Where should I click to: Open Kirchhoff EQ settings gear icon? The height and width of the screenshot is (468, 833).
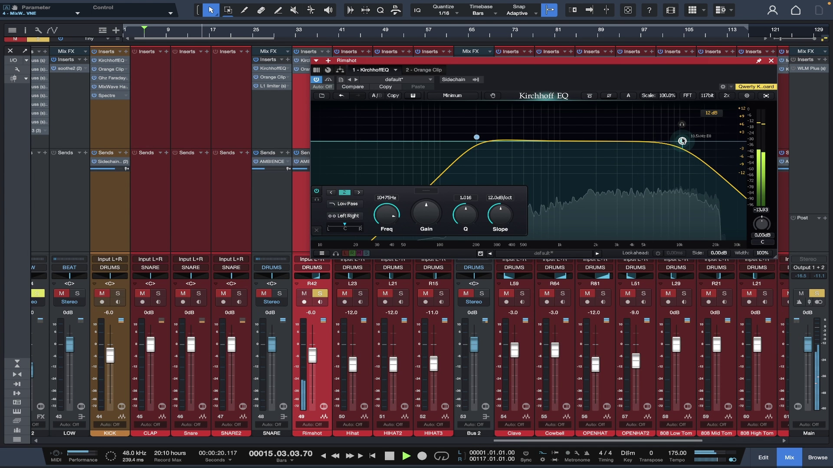click(747, 95)
